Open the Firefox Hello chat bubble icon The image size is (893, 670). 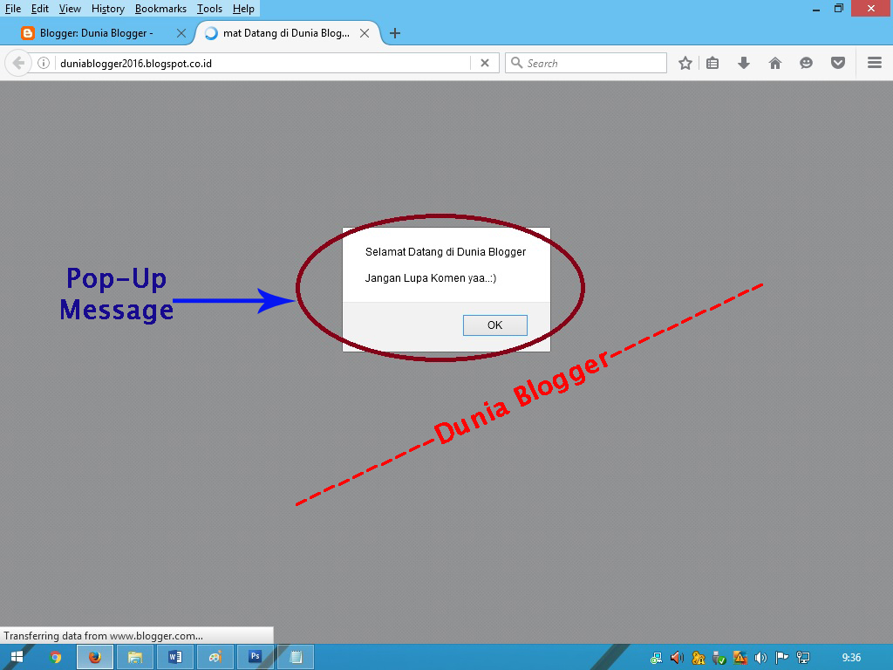click(806, 63)
